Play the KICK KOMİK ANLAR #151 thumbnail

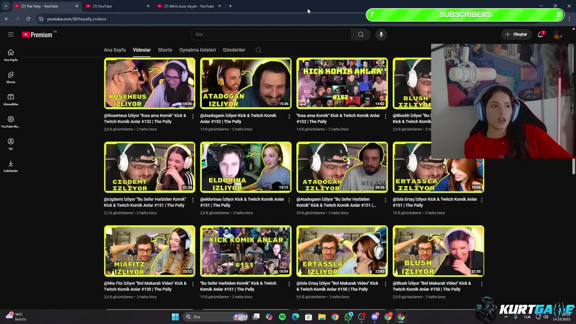coord(246,251)
